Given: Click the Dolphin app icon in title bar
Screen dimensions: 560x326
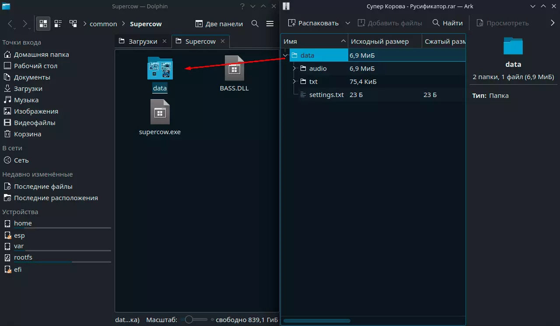Looking at the screenshot, I should tap(7, 6).
